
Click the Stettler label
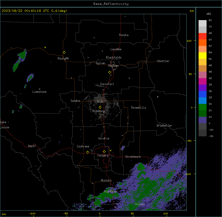(x=163, y=61)
